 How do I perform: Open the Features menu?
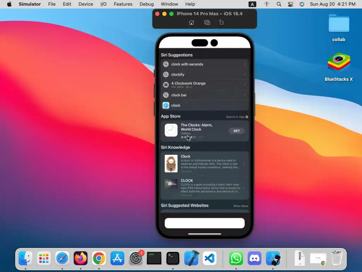[123, 4]
